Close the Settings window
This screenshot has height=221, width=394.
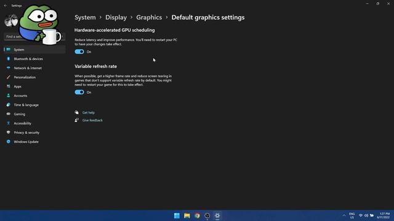388,4
